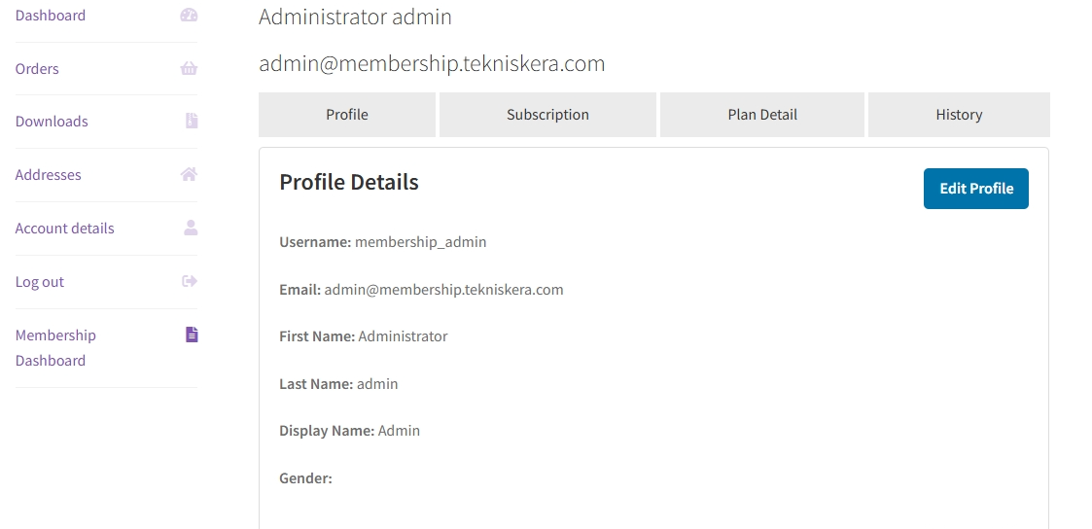The height and width of the screenshot is (529, 1092).
Task: Select the Log out link
Action: point(40,282)
